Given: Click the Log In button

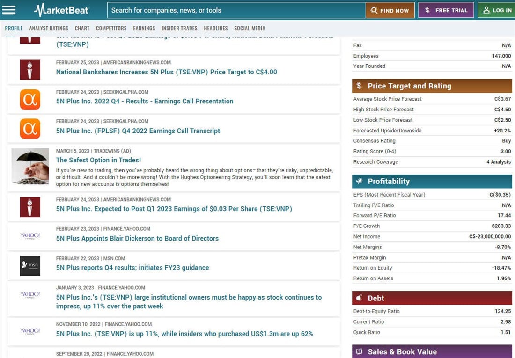Looking at the screenshot, I should [x=497, y=10].
